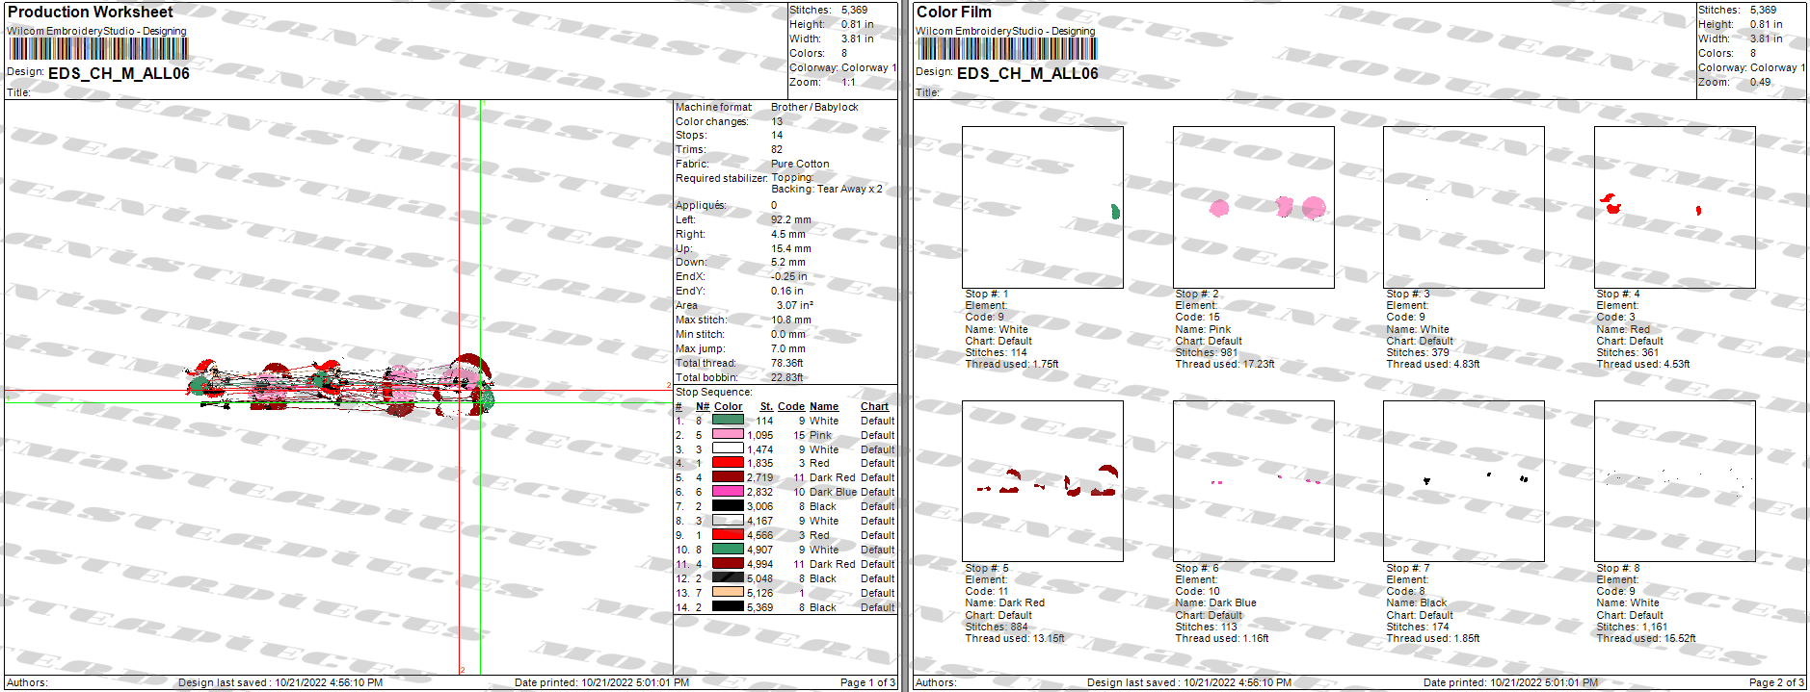Click the Code column header in Stop Sequence
The image size is (1810, 692).
791,407
